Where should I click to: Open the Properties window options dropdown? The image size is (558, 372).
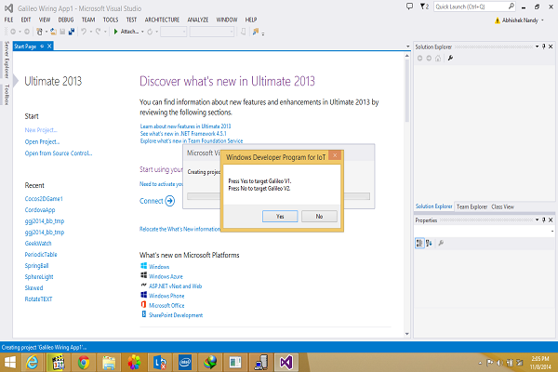pos(537,220)
